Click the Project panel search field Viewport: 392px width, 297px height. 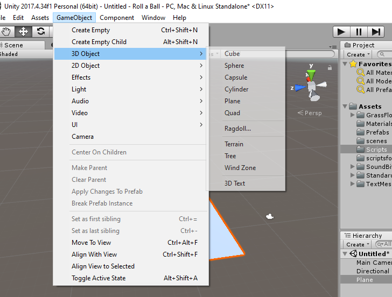pos(385,54)
